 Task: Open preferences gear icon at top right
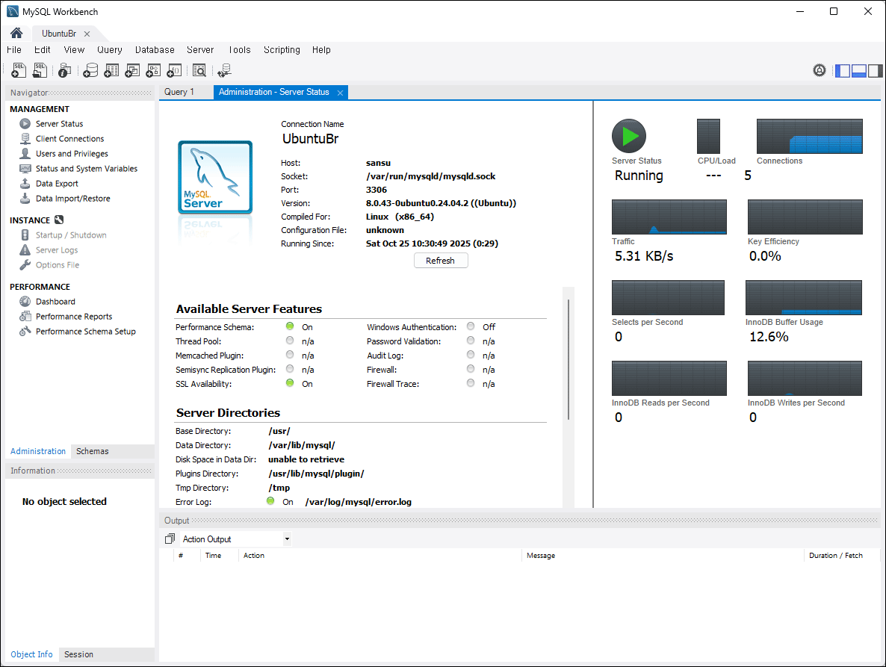point(820,70)
